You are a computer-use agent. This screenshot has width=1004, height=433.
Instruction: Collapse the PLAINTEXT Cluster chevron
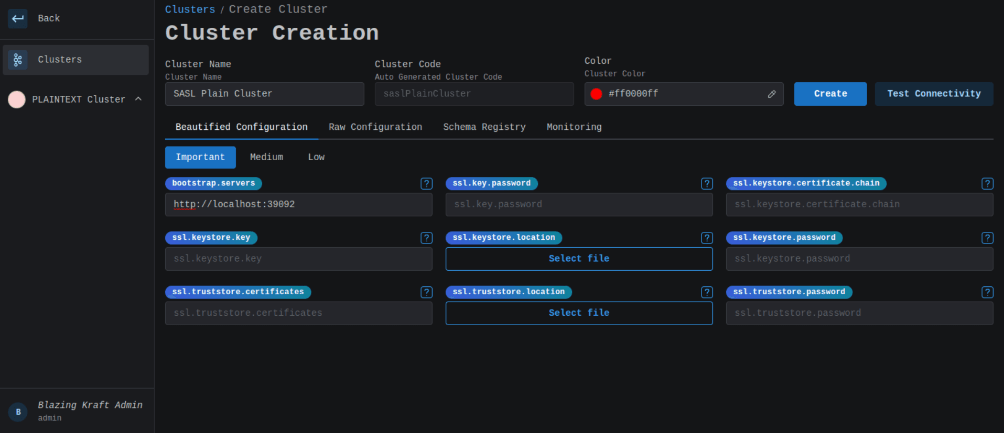138,99
